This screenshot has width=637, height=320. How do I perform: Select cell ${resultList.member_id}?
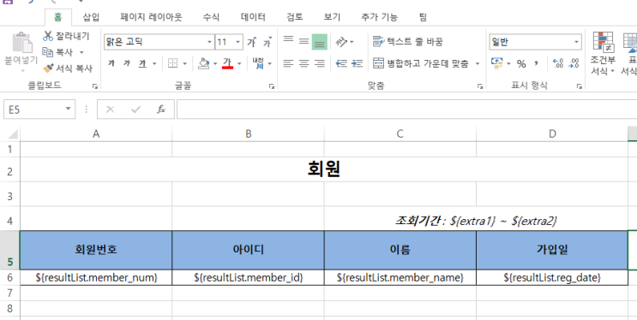pyautogui.click(x=249, y=277)
